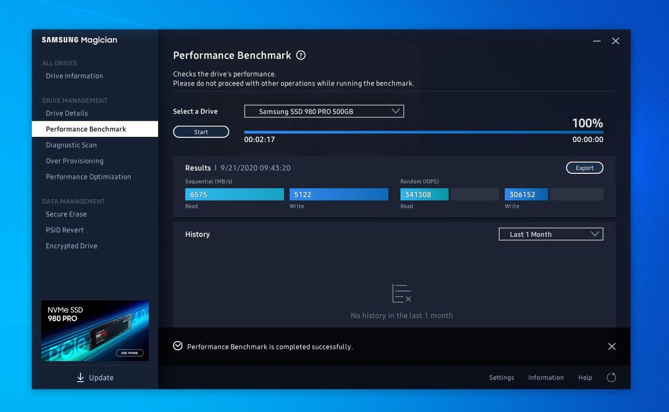Image resolution: width=669 pixels, height=412 pixels.
Task: Click the Random (IOPS) label
Action: coord(420,182)
